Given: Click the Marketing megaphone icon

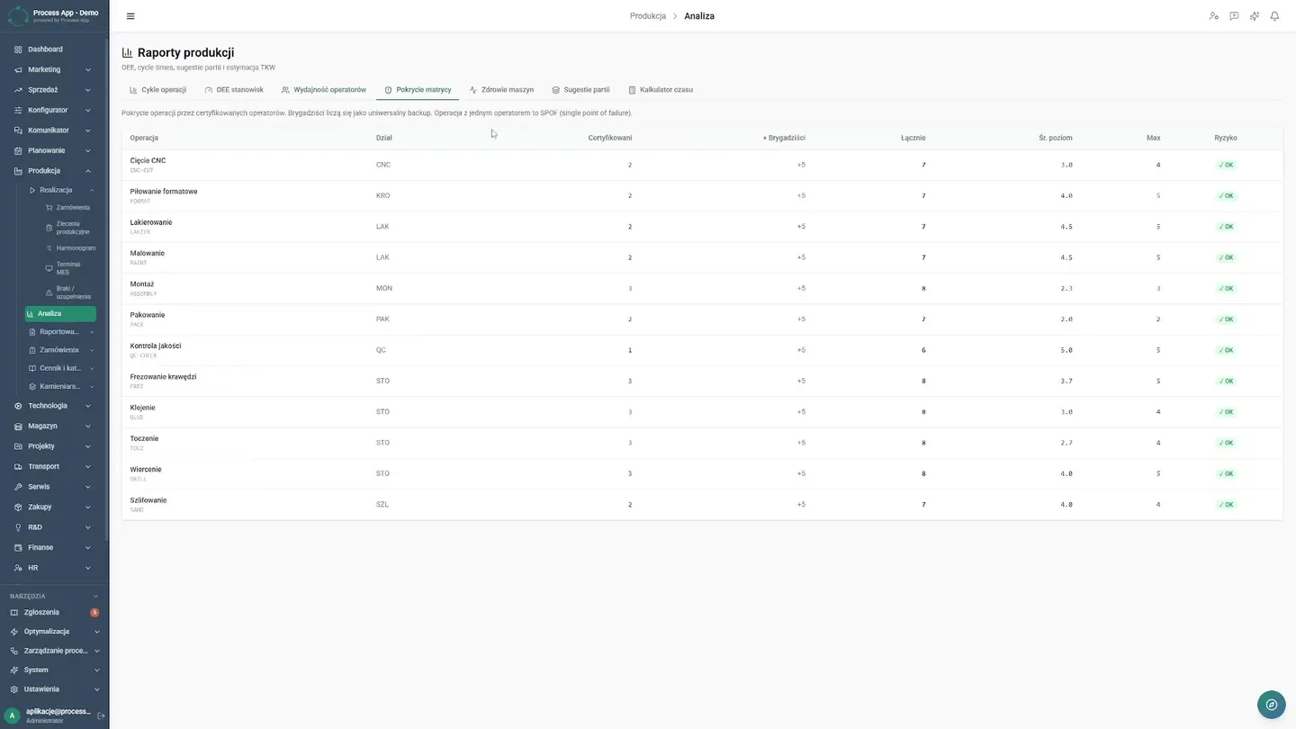Looking at the screenshot, I should (18, 69).
